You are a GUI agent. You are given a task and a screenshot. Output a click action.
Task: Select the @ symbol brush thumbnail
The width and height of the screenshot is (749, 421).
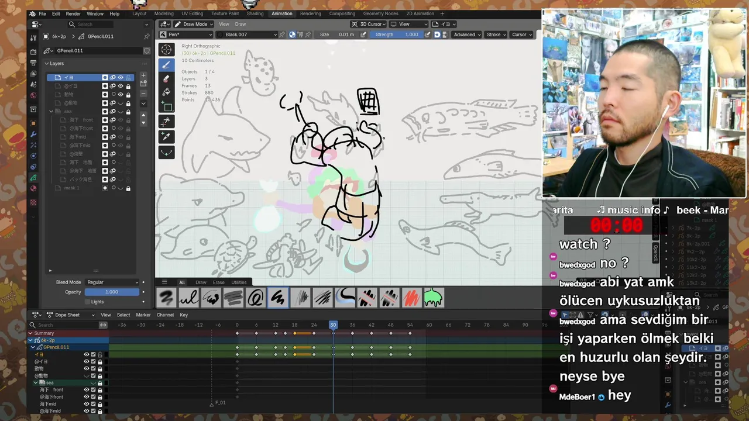[x=256, y=298]
